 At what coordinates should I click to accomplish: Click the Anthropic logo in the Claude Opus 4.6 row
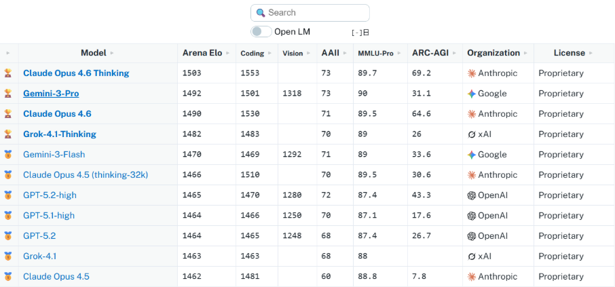[x=472, y=114]
